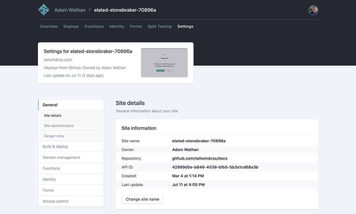The image size is (356, 214).
Task: Click General information about your site subtitle
Action: [x=147, y=111]
